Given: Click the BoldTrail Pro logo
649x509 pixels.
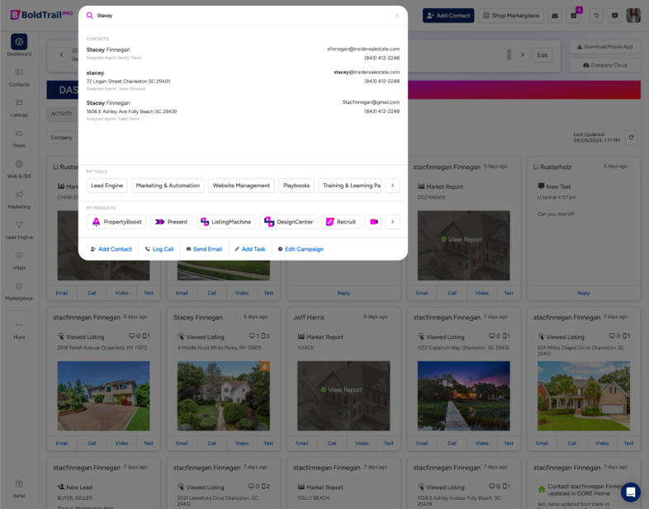Looking at the screenshot, I should click(41, 15).
